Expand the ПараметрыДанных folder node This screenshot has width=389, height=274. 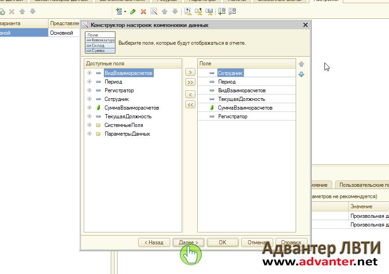pyautogui.click(x=89, y=134)
